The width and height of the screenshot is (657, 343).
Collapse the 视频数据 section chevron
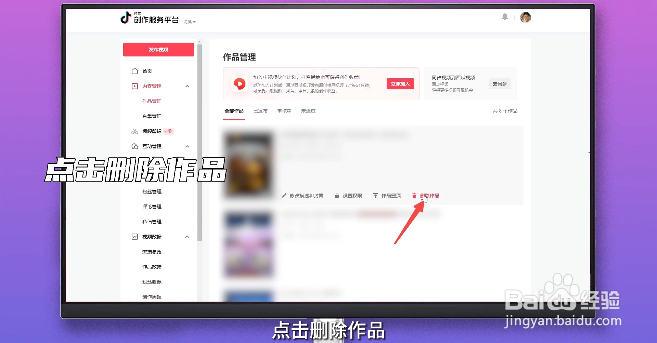187,237
